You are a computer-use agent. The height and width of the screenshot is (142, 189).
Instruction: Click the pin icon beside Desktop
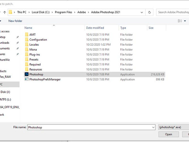pos(18,37)
